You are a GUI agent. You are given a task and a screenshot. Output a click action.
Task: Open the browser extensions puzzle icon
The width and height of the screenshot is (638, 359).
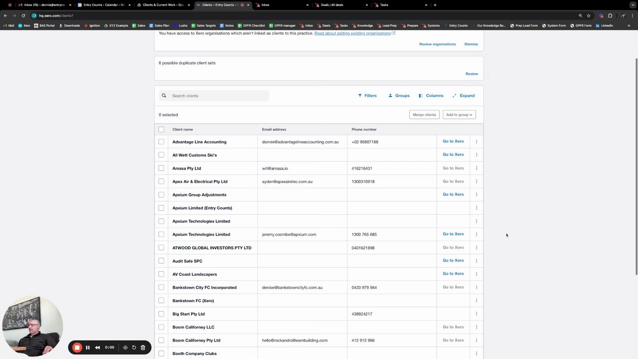coord(610,15)
